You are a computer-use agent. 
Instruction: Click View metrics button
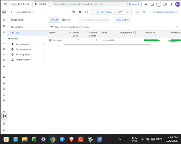[x=123, y=20]
